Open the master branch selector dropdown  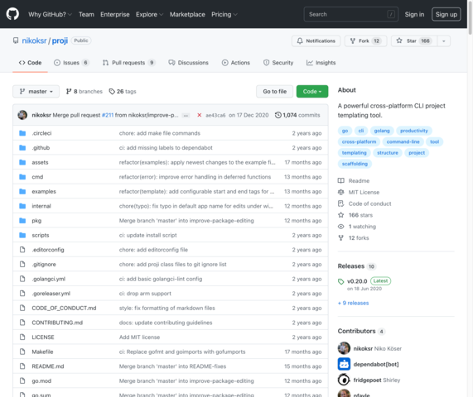36,91
